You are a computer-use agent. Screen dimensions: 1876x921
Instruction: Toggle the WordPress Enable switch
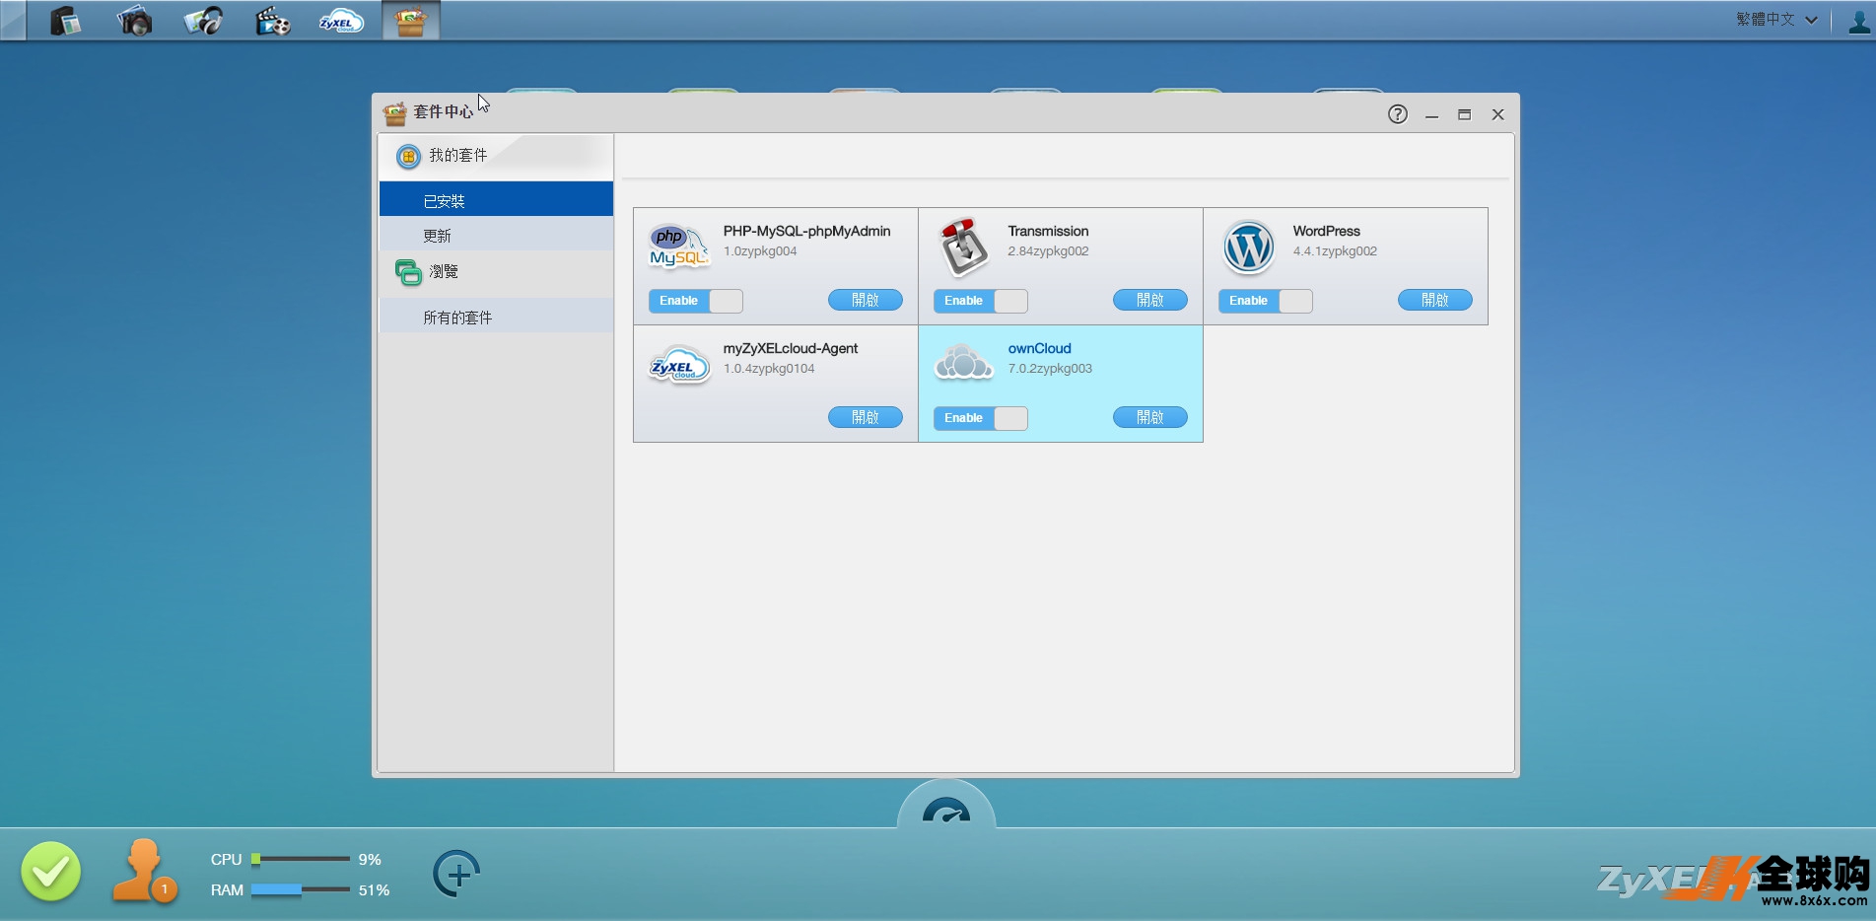[x=1265, y=301]
